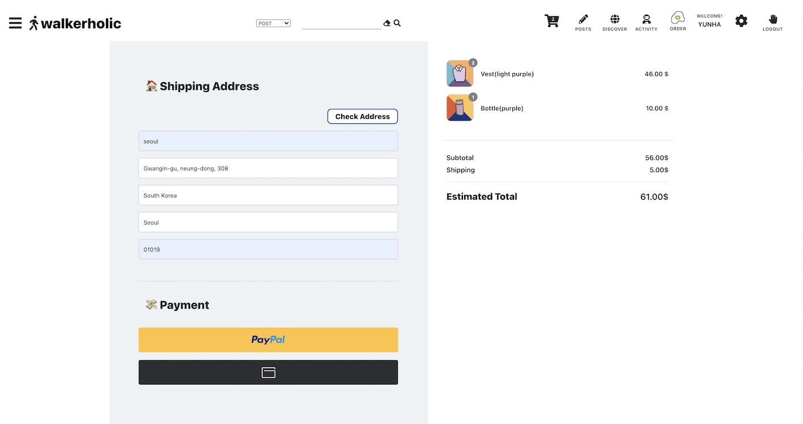
Task: Click the Estimated Total label
Action: [482, 197]
